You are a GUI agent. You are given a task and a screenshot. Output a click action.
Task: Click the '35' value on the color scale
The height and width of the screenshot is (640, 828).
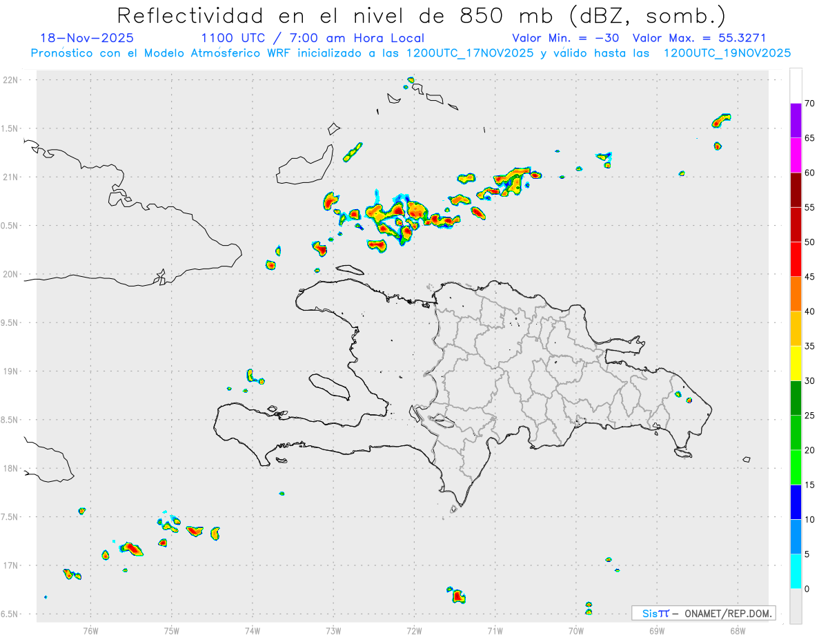point(810,346)
